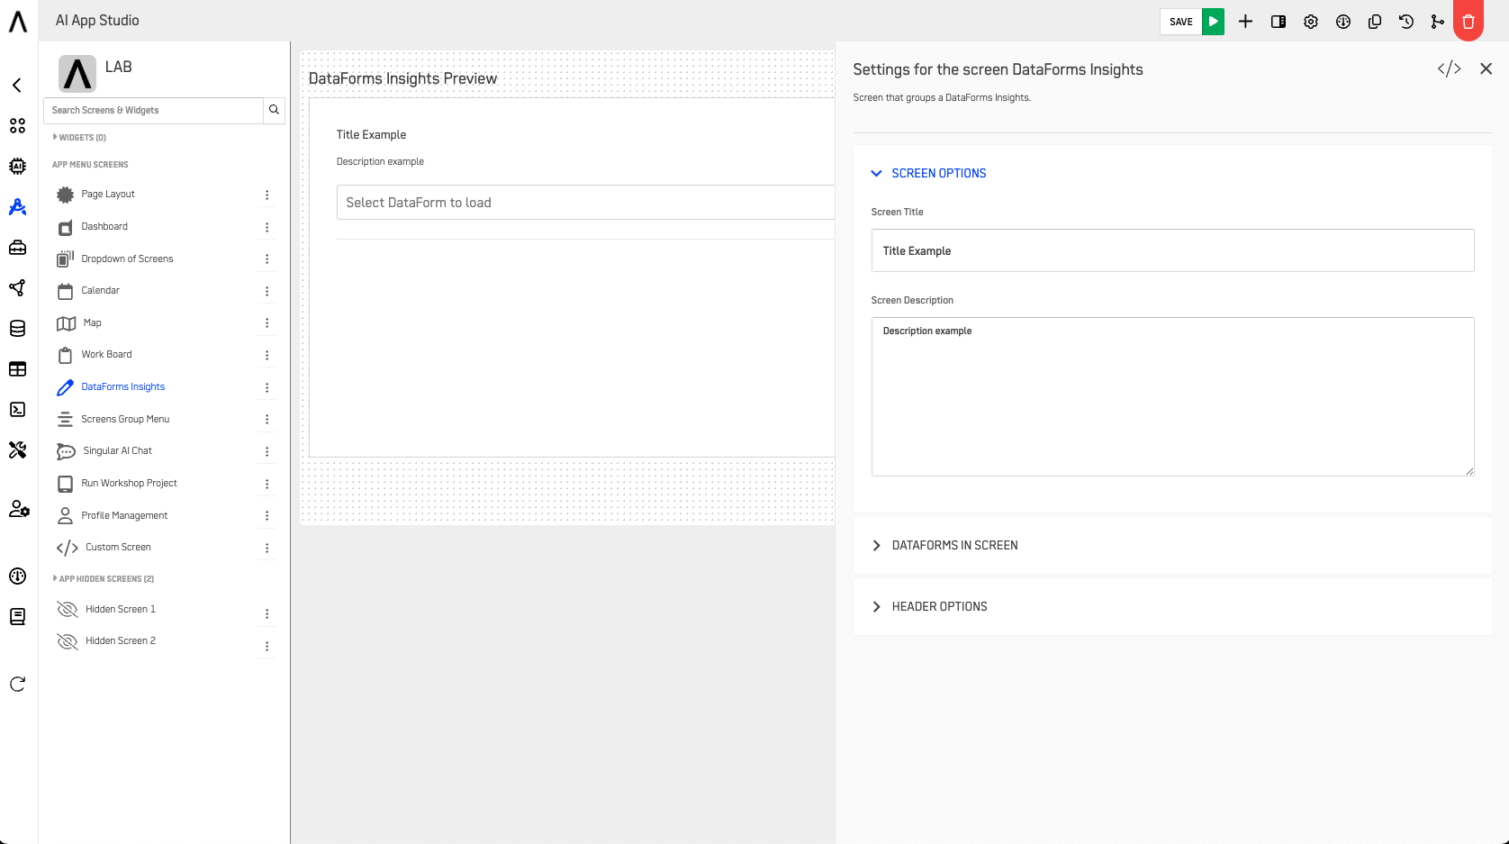Open the gauge icon in left sidebar
This screenshot has height=844, width=1509.
[17, 576]
